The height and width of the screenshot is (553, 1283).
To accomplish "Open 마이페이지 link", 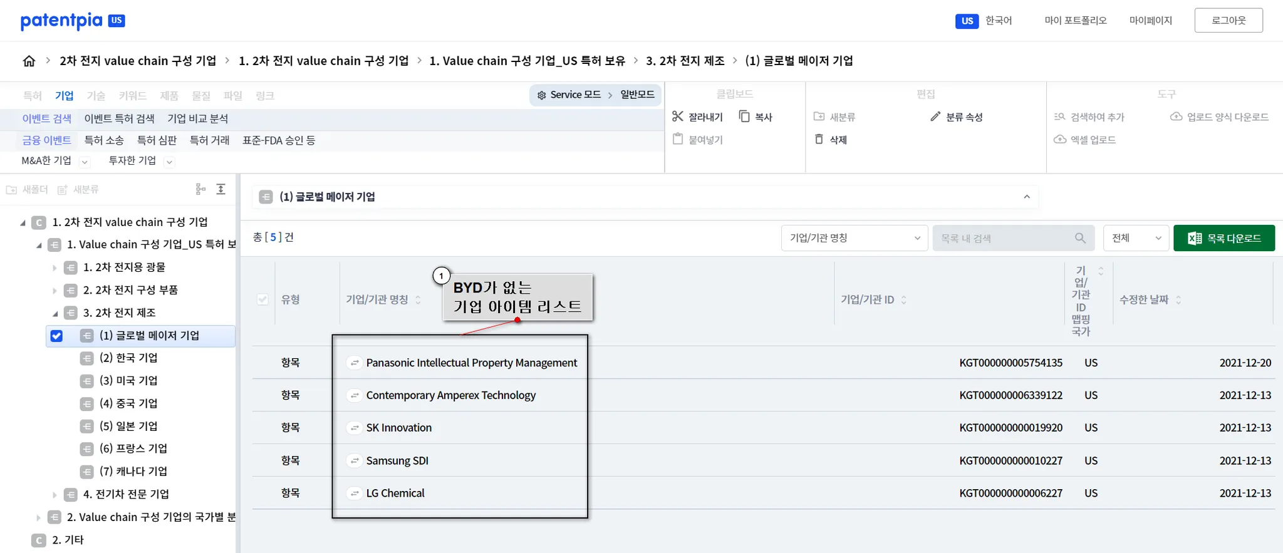I will pyautogui.click(x=1151, y=21).
